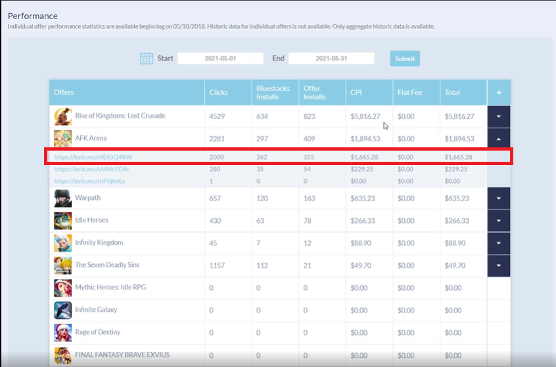
Task: Select the AFK Arena offer name
Action: (x=91, y=138)
